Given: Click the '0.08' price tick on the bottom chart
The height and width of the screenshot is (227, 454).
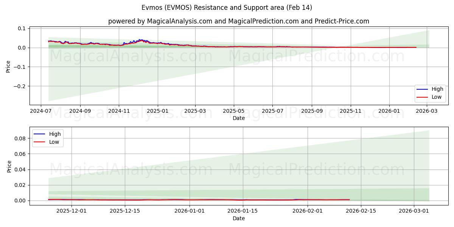Looking at the screenshot, I should tap(20, 138).
